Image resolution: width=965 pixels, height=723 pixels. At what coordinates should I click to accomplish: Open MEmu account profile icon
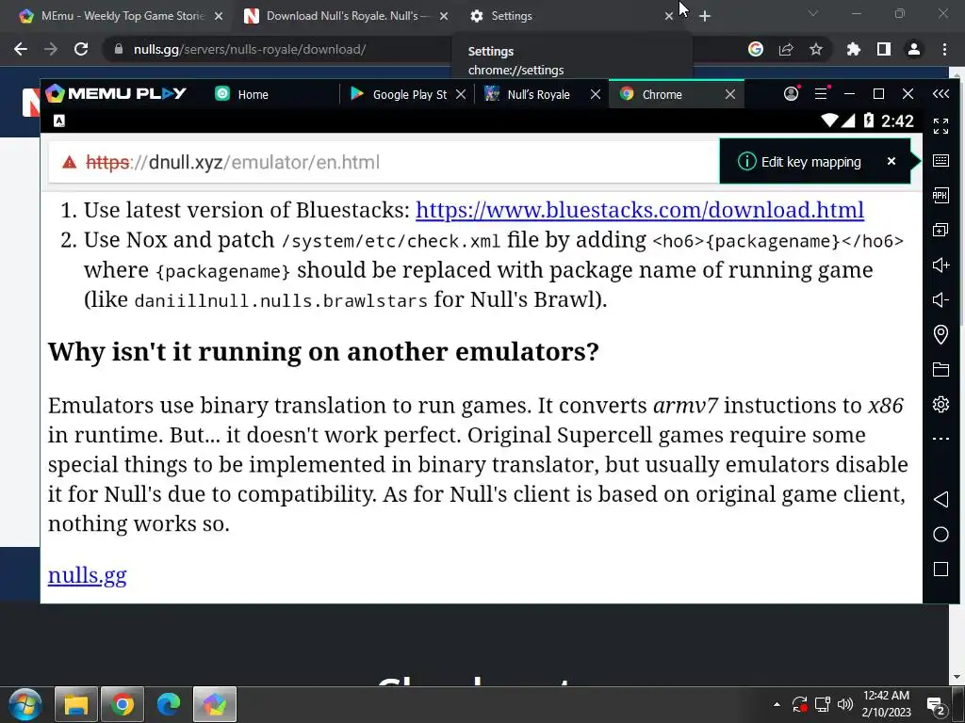click(791, 93)
